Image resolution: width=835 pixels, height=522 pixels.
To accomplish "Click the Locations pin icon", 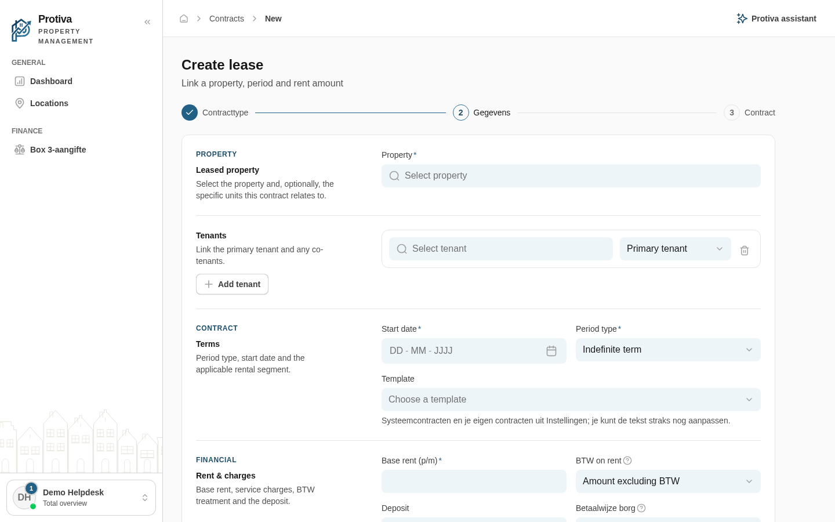I will tap(20, 103).
